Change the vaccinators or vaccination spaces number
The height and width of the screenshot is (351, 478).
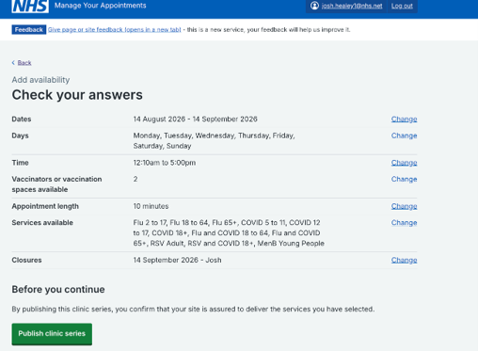click(404, 179)
